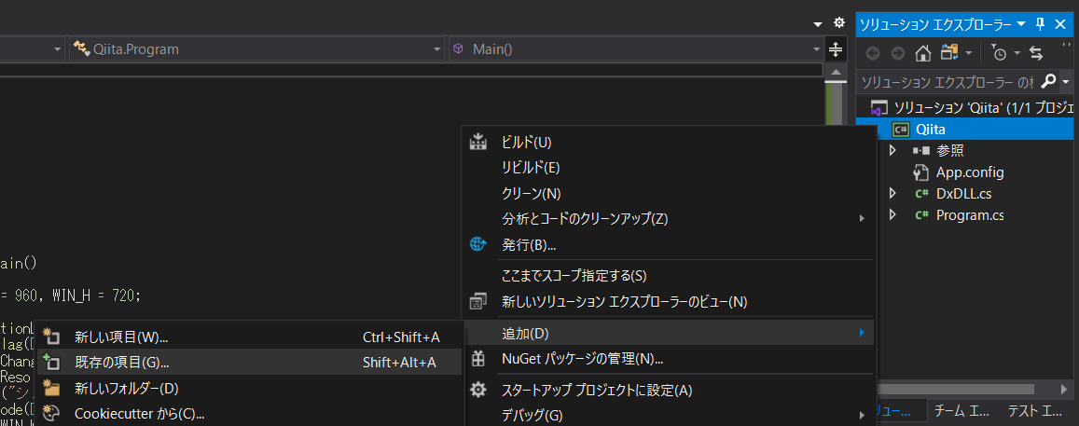Click the 新しいフォルダー(D) folder icon
This screenshot has width=1079, height=426.
(x=51, y=388)
